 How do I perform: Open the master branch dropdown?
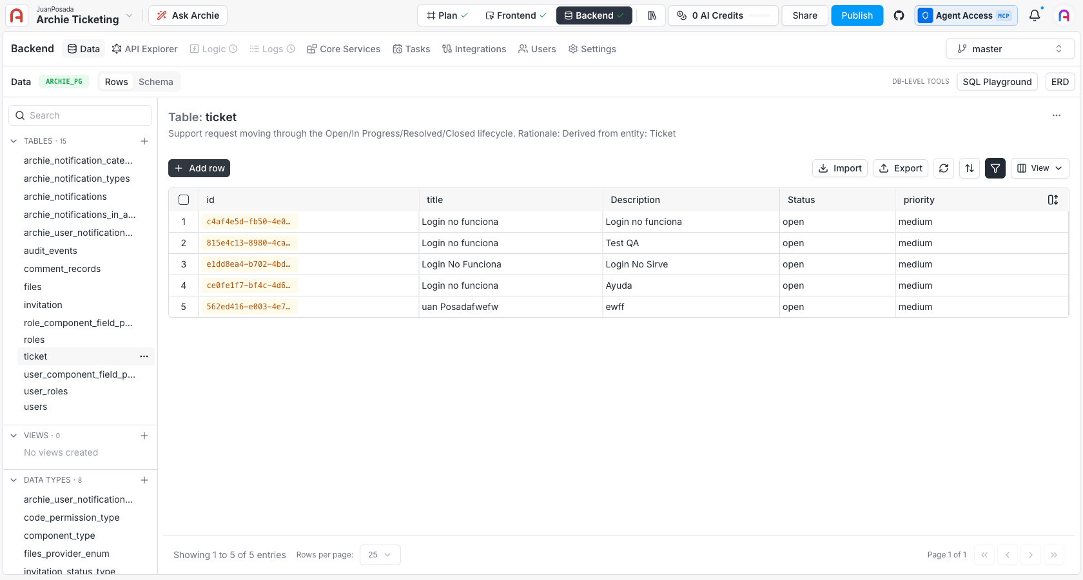tap(1010, 49)
